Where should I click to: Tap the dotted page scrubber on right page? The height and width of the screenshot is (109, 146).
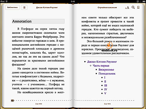click(x=104, y=100)
